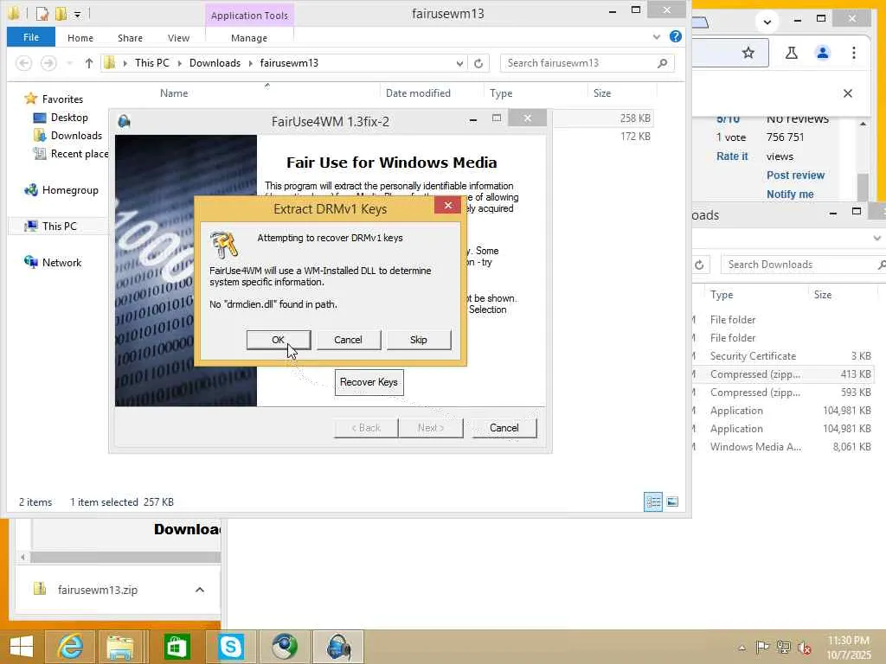Select the Windows Media A... file row

coord(782,447)
